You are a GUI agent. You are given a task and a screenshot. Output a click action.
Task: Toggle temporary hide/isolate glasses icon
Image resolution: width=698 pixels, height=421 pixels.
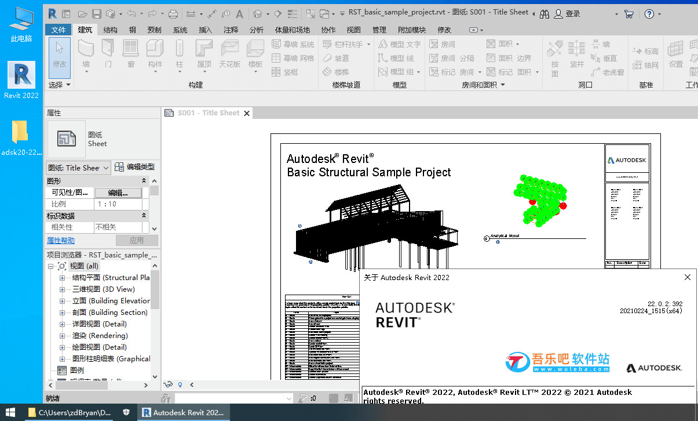point(169,384)
